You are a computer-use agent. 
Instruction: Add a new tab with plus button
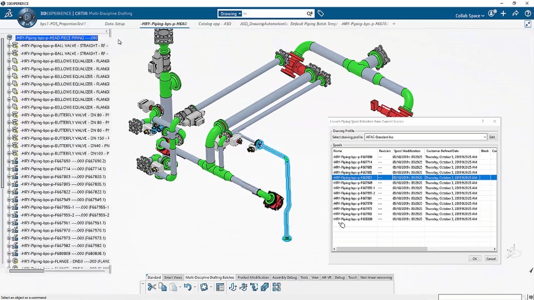[394, 24]
